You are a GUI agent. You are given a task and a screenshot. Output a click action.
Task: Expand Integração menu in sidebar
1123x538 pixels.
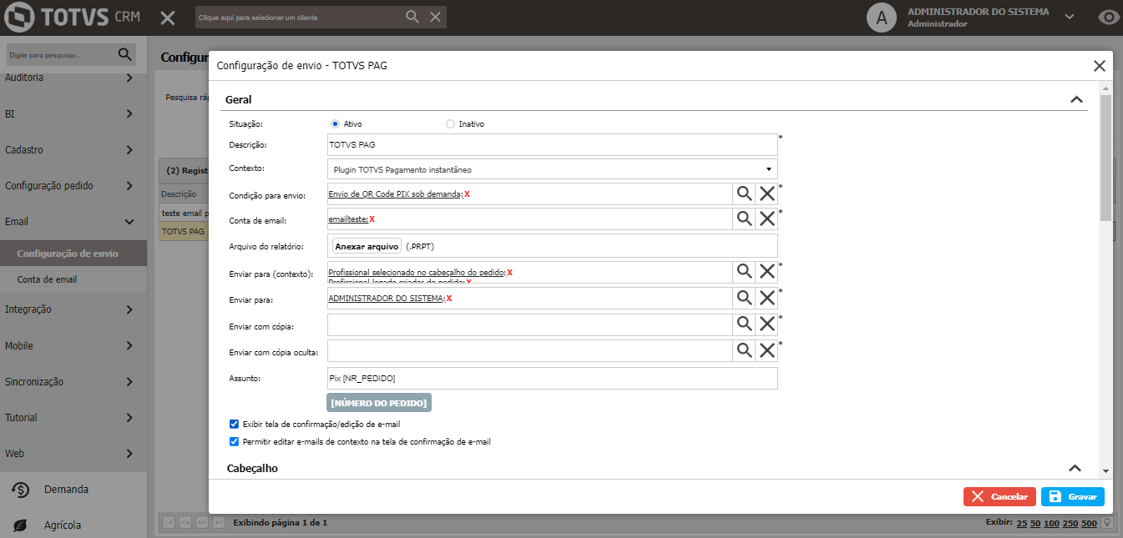point(129,309)
